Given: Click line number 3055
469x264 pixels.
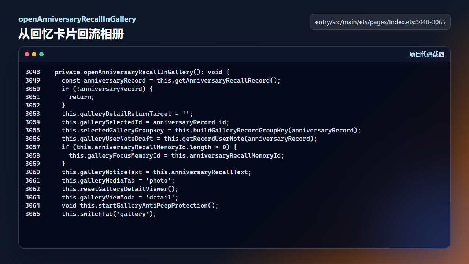Looking at the screenshot, I should [33, 131].
